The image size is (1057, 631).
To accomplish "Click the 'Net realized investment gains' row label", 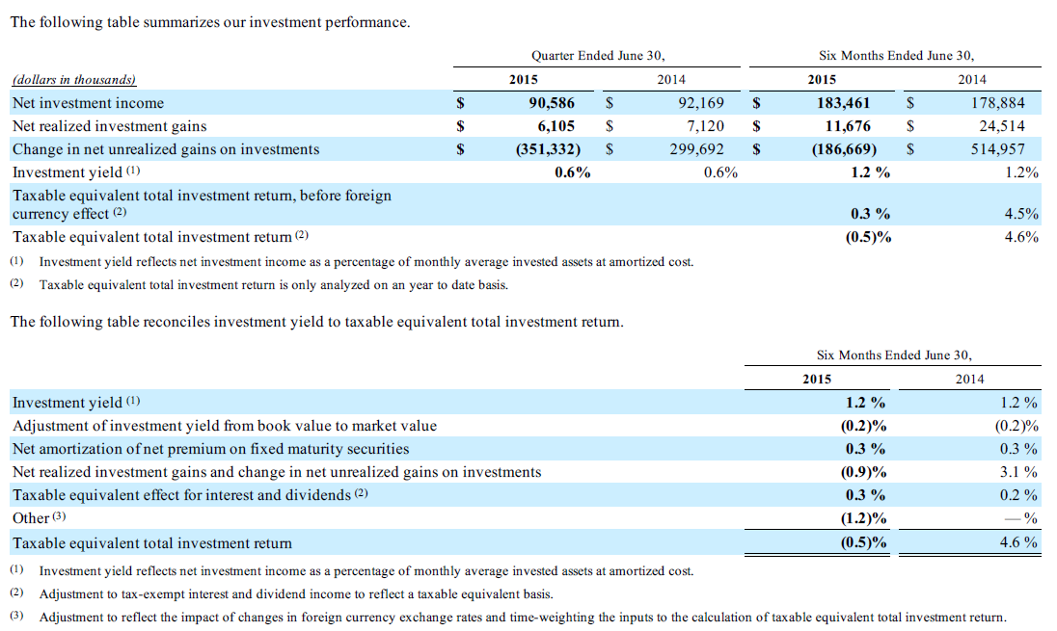I will click(x=109, y=126).
